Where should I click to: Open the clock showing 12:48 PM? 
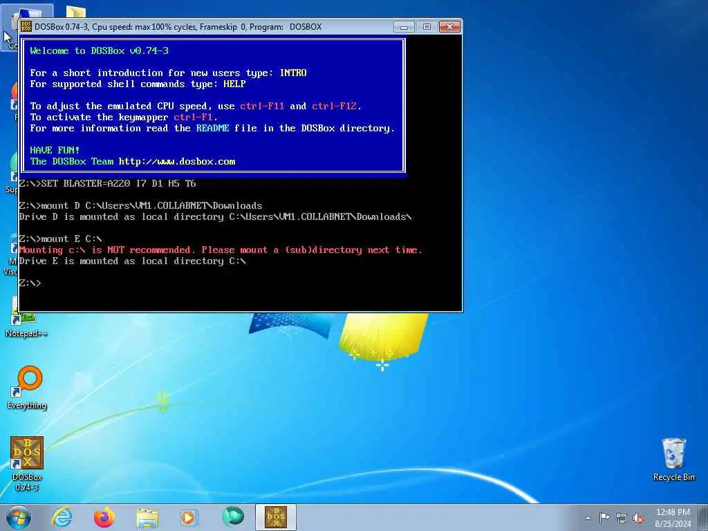point(673,517)
